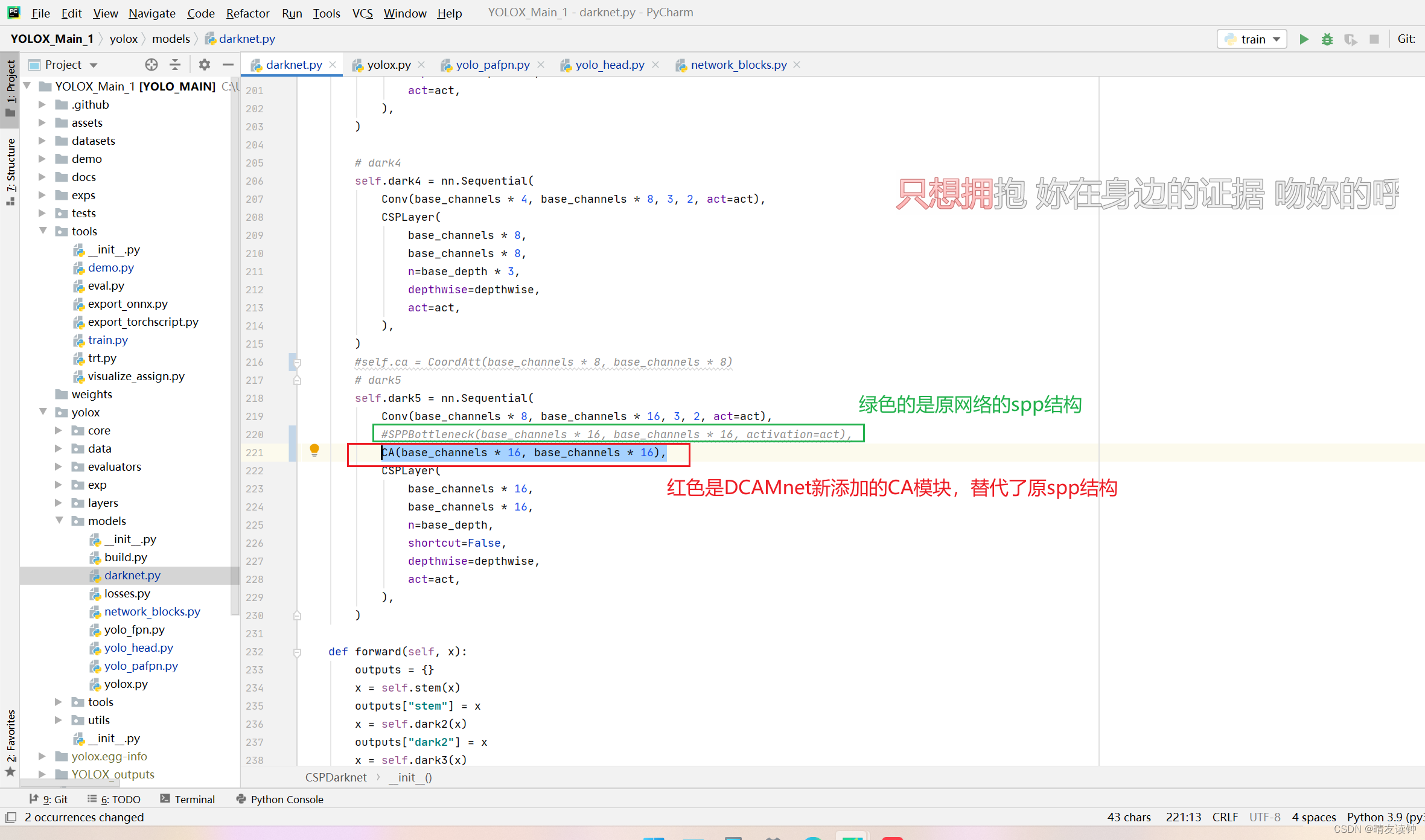Toggle the fold end marker at line 230
This screenshot has width=1425, height=840.
[297, 616]
